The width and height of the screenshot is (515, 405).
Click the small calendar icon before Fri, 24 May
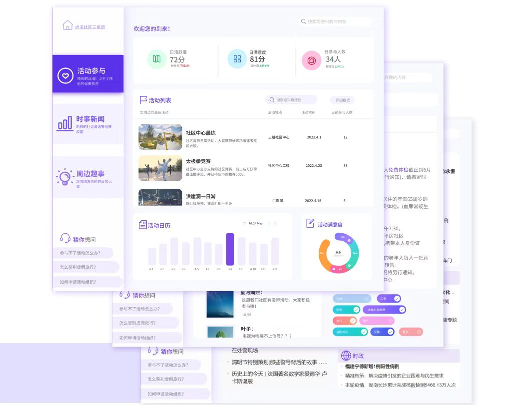[x=244, y=223]
